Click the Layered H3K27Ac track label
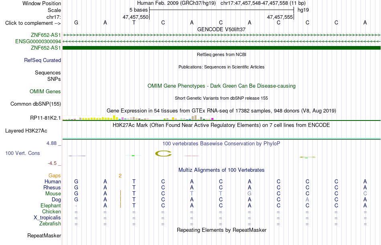The height and width of the screenshot is (245, 381). click(x=26, y=131)
